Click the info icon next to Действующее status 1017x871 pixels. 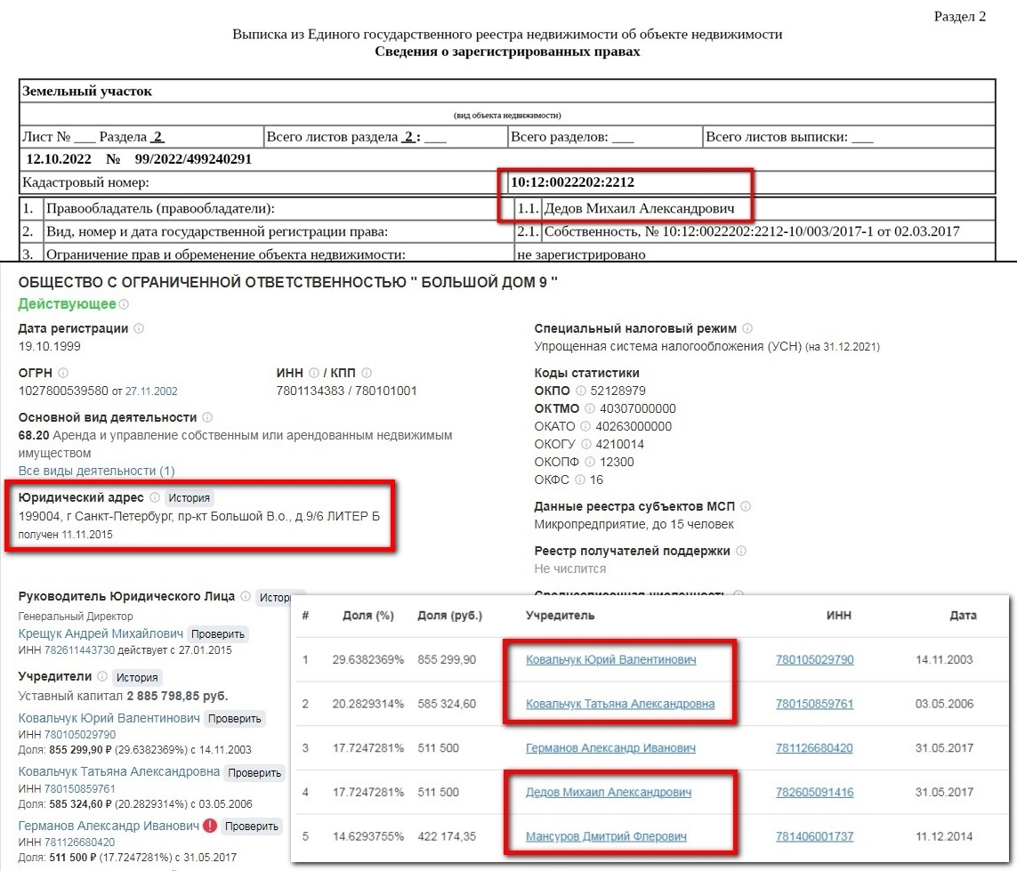tap(124, 304)
